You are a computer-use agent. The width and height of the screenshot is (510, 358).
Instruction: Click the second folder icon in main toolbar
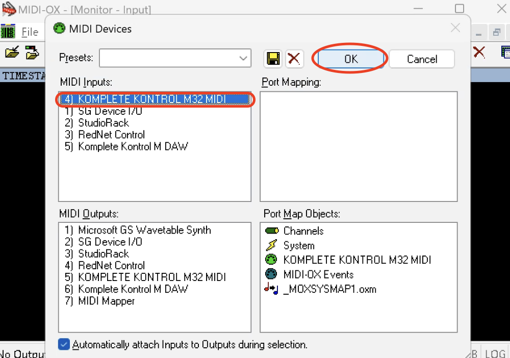coord(32,53)
